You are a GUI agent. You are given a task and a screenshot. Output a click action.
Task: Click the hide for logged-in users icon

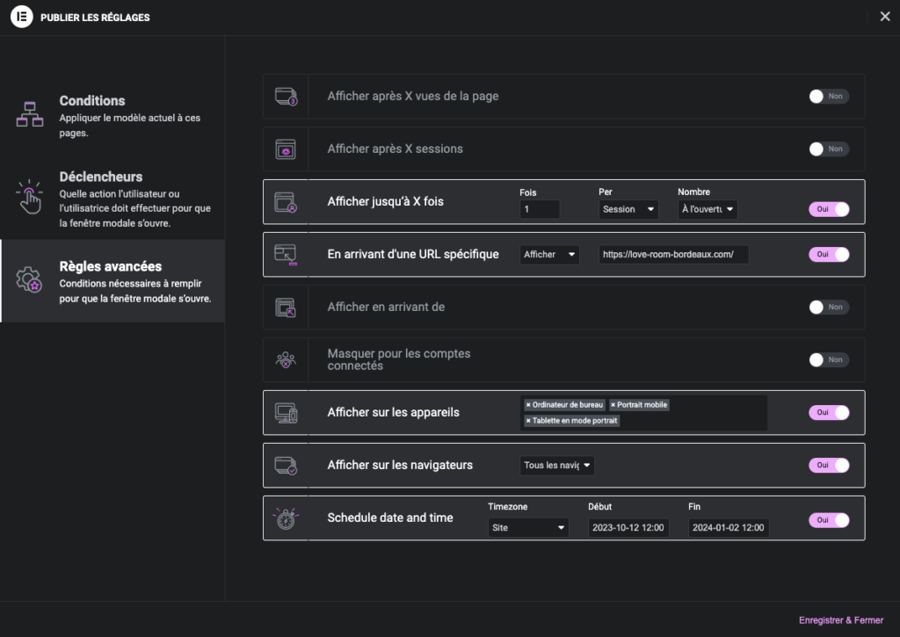pyautogui.click(x=286, y=359)
